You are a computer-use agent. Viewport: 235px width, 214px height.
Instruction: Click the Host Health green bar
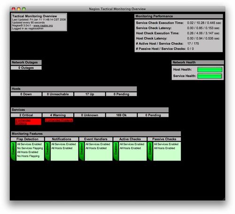tap(210, 70)
